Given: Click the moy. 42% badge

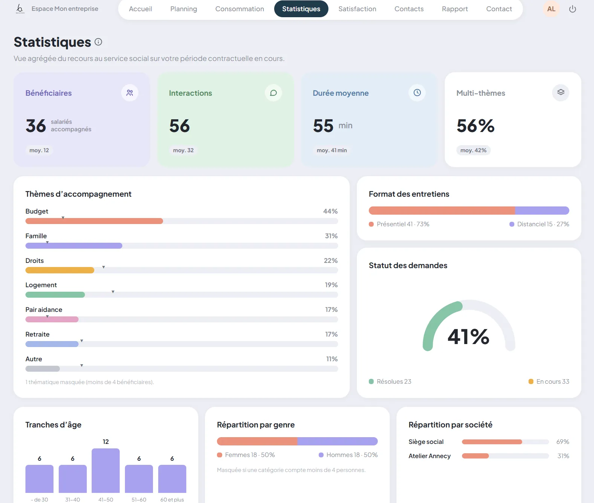Looking at the screenshot, I should coord(474,150).
